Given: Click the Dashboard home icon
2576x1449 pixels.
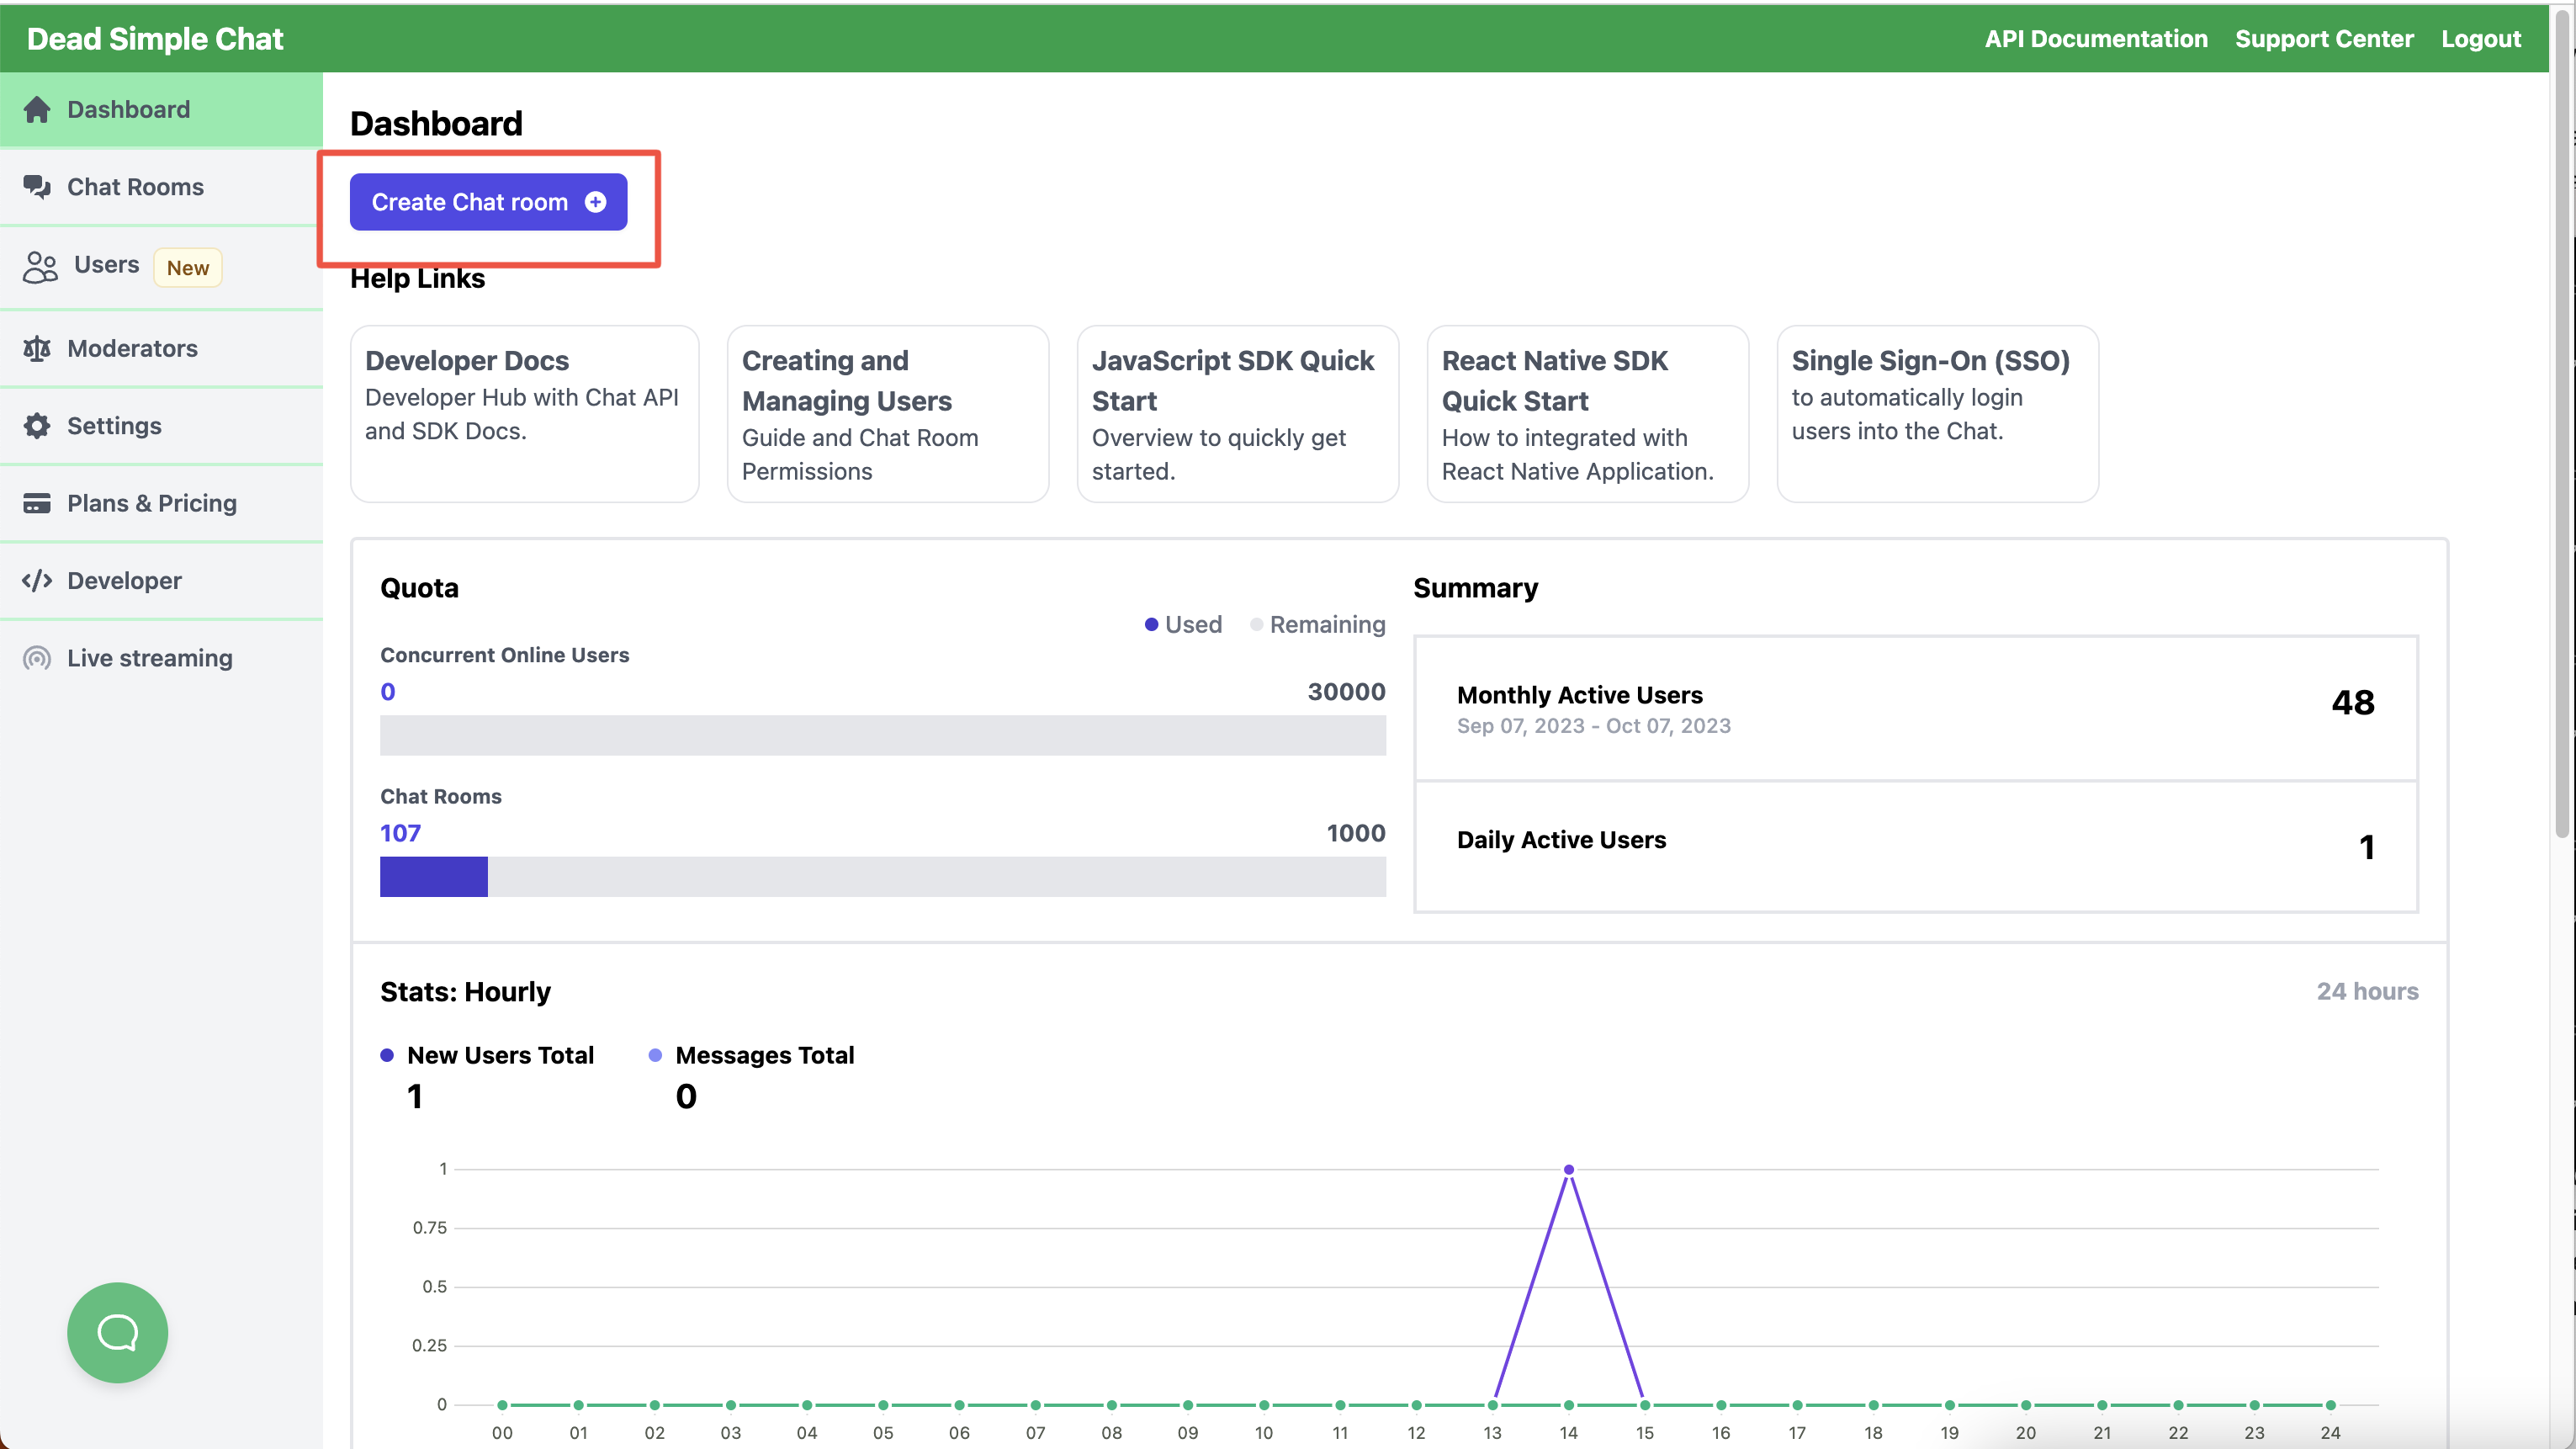Looking at the screenshot, I should 37,109.
